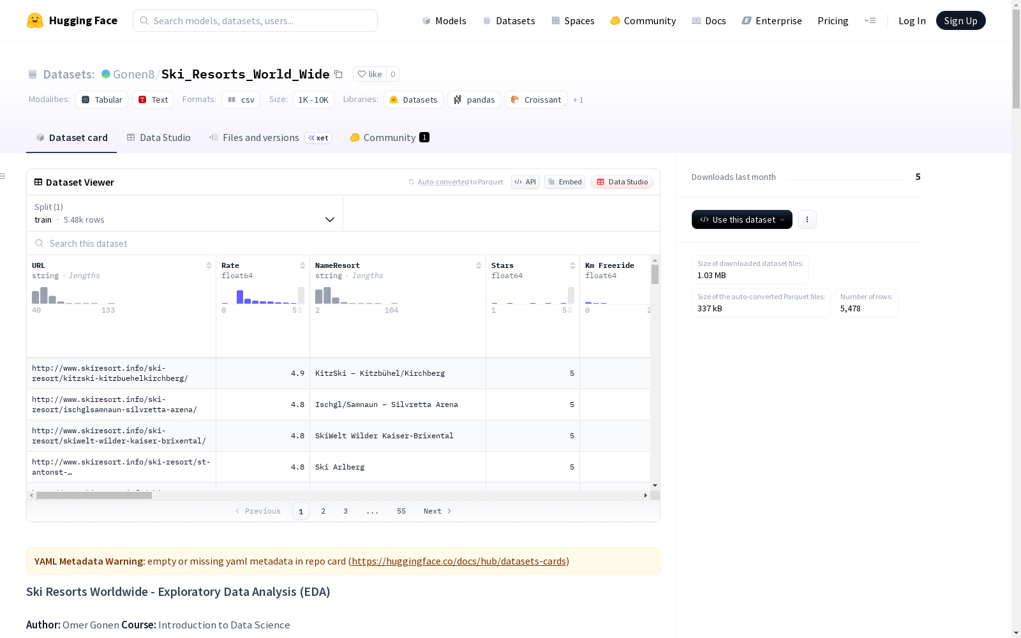The height and width of the screenshot is (638, 1021).
Task: Open the Gonen8 author link
Action: click(x=133, y=74)
